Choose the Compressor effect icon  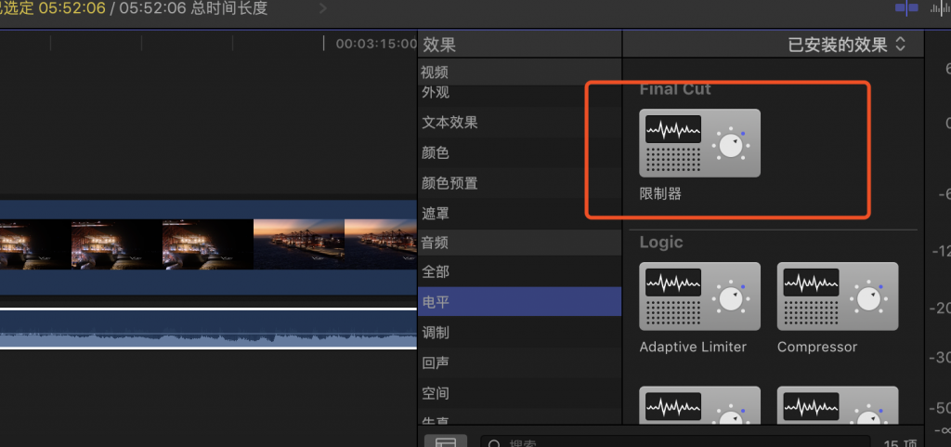837,296
